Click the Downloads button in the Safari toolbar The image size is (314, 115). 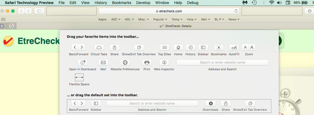pyautogui.click(x=309, y=11)
